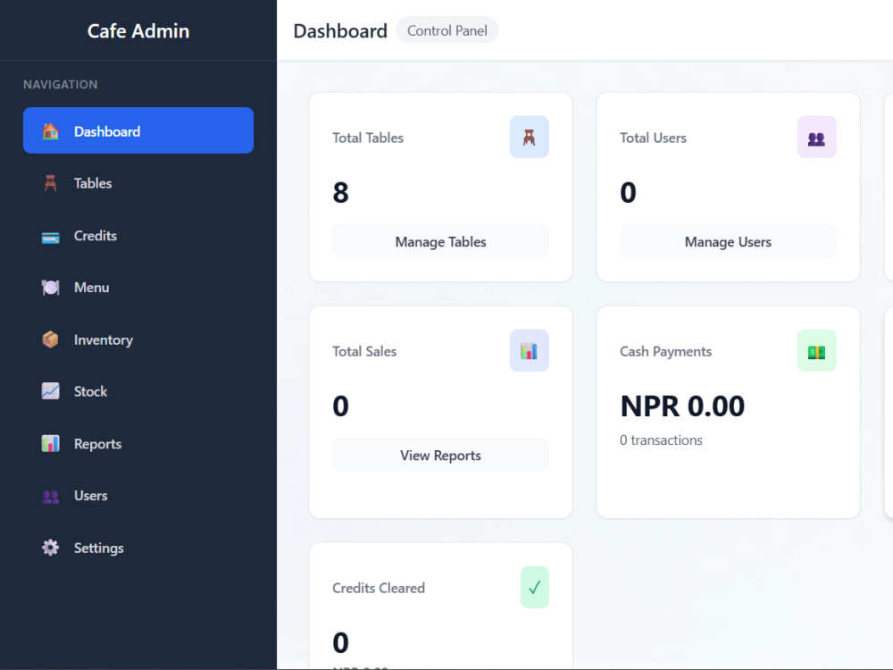The width and height of the screenshot is (893, 670).
Task: Open Reports from the sidebar
Action: 138,444
